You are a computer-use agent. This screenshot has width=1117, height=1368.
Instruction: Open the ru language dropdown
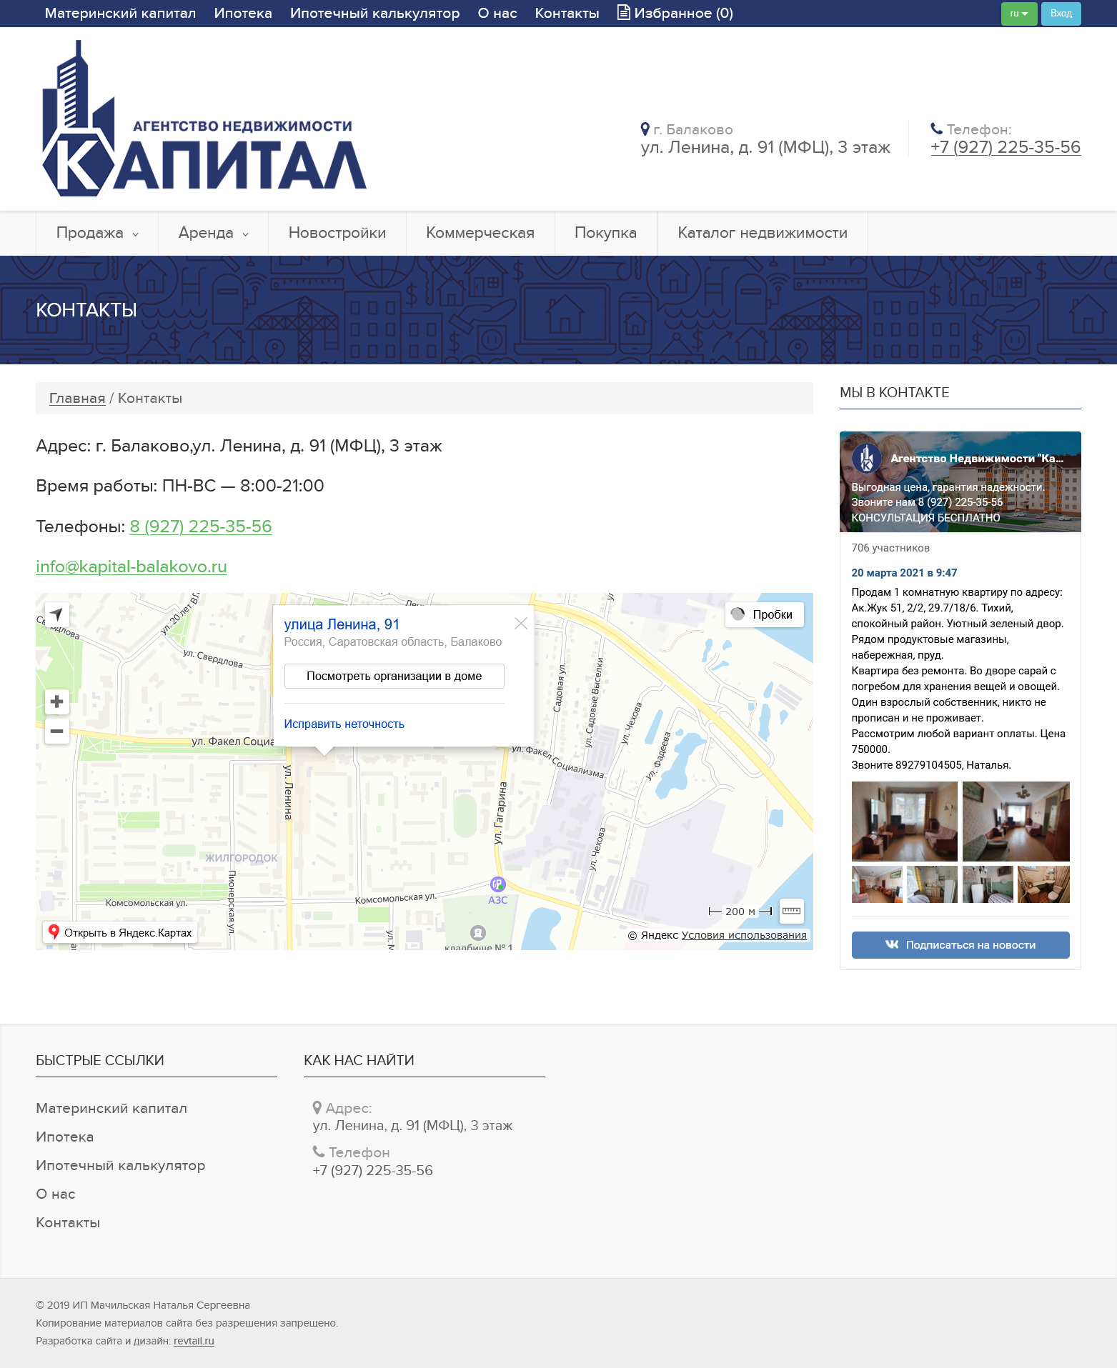[x=1018, y=14]
